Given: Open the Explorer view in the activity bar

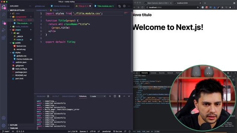Looking at the screenshot, I should (3, 7).
